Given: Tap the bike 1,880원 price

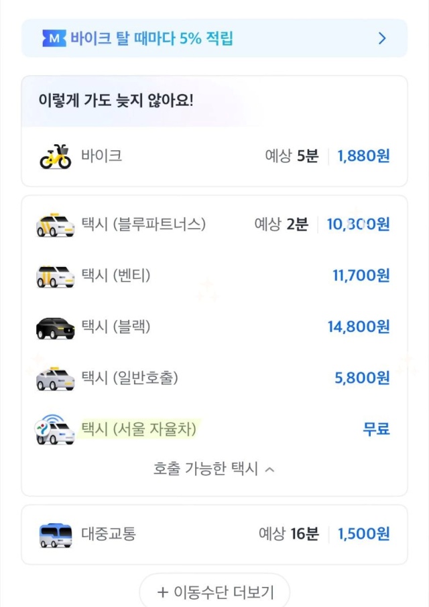Looking at the screenshot, I should click(x=363, y=157).
